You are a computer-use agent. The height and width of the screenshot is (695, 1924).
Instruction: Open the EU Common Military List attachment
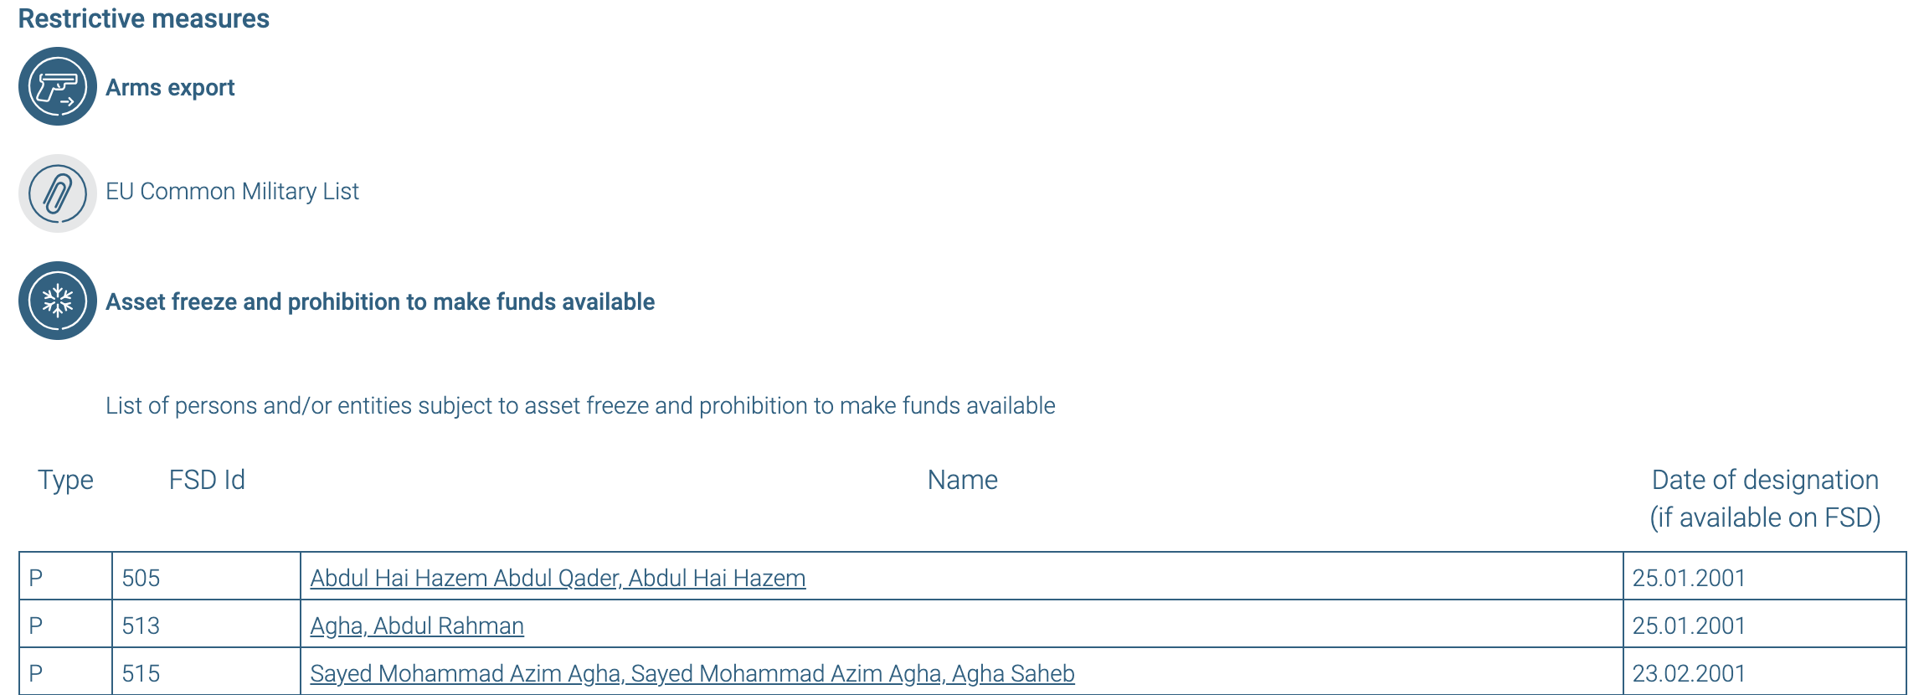[232, 191]
